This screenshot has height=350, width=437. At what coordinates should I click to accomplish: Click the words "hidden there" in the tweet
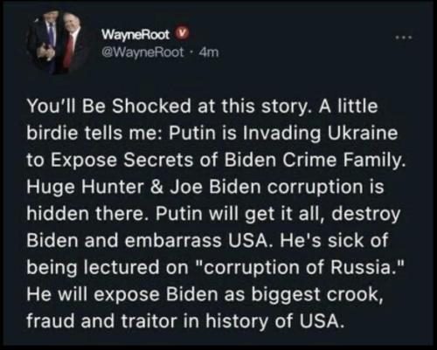click(x=89, y=214)
